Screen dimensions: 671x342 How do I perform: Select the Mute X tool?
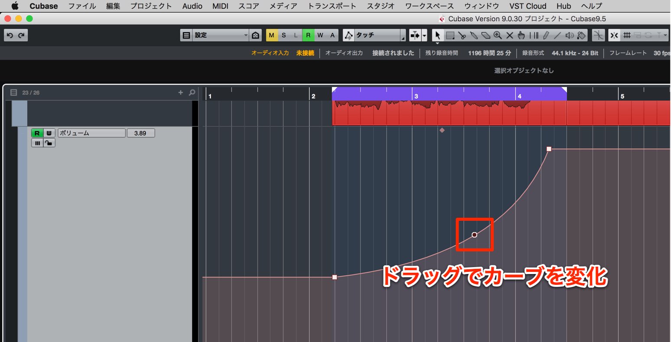click(x=510, y=35)
